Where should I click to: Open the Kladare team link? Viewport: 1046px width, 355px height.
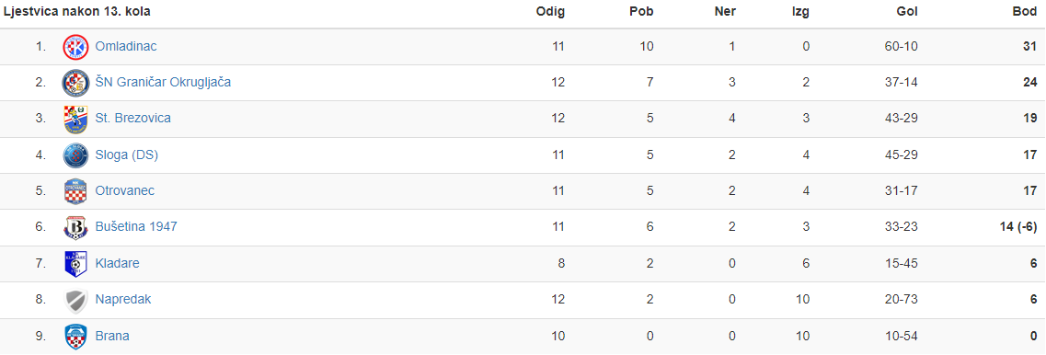pyautogui.click(x=118, y=264)
